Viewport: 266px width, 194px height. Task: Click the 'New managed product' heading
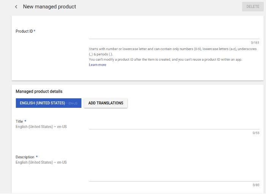tap(49, 6)
